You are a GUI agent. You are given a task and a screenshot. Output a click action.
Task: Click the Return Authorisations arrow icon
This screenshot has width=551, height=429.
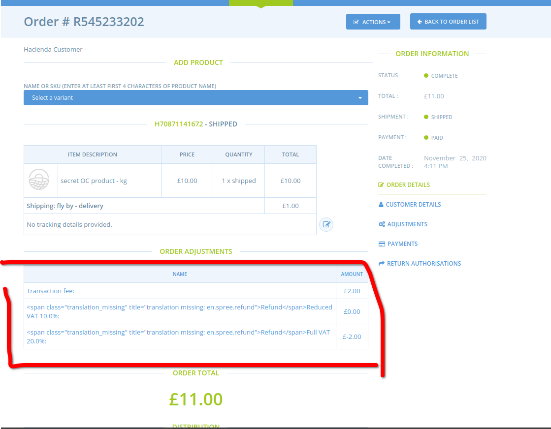click(x=382, y=263)
